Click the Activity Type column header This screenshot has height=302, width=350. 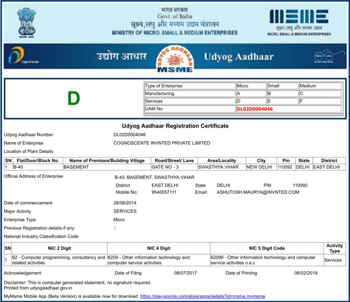pyautogui.click(x=335, y=248)
